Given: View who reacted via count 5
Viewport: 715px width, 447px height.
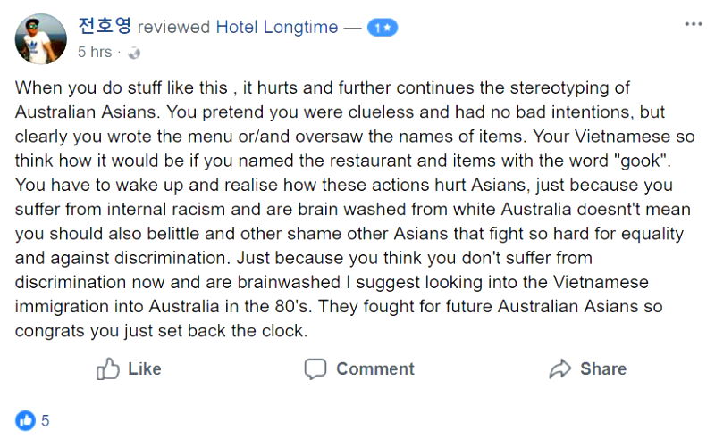Looking at the screenshot, I should point(46,420).
